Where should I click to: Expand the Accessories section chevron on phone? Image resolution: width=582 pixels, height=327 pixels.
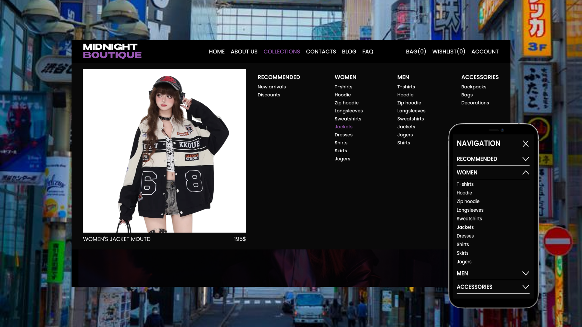526,287
